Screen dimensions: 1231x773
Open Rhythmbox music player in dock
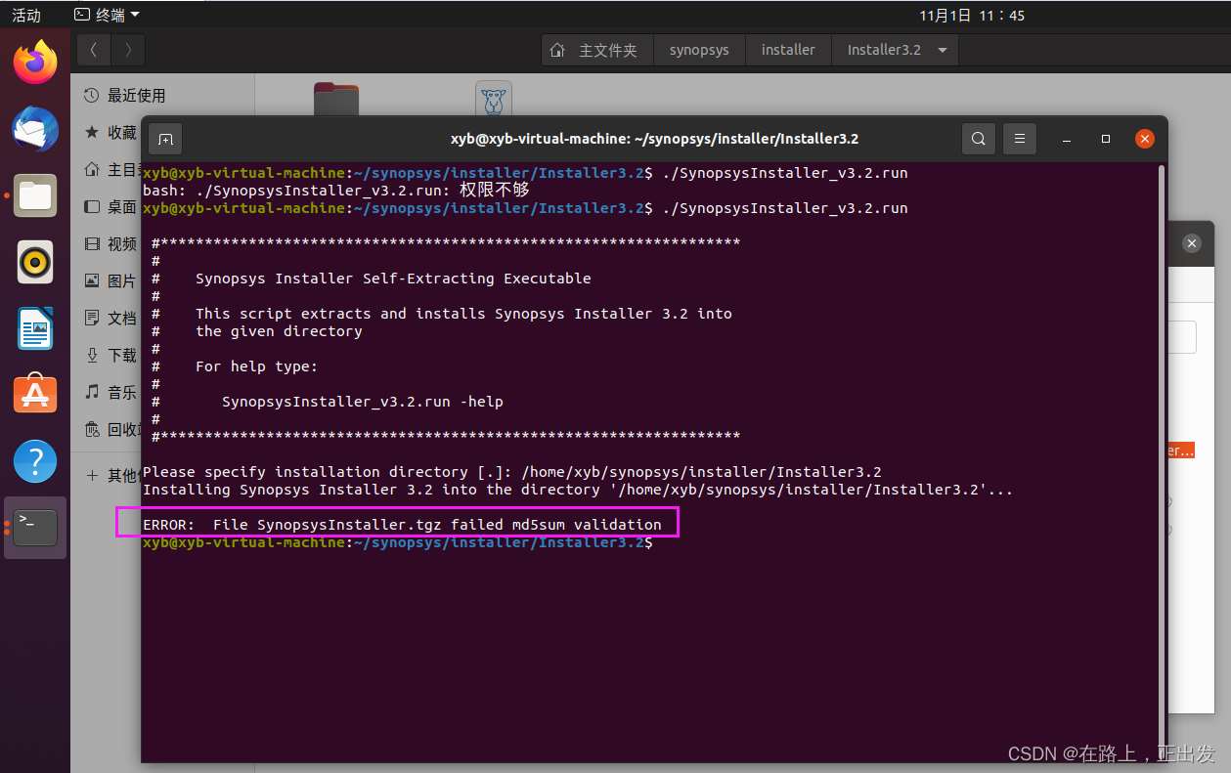(35, 262)
